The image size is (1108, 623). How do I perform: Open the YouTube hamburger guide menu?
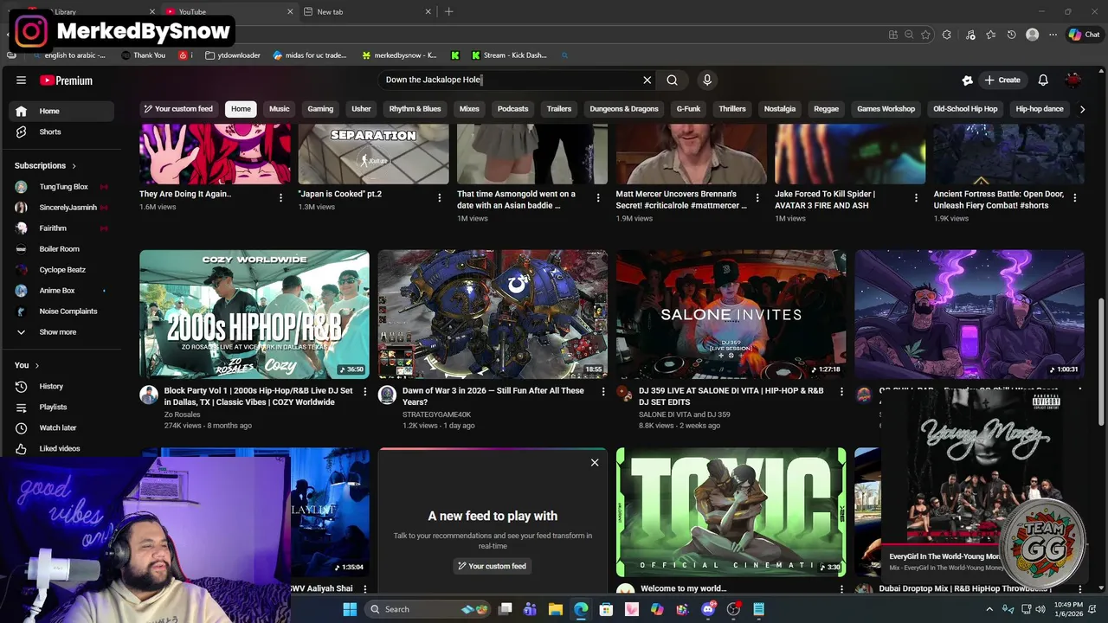point(21,80)
